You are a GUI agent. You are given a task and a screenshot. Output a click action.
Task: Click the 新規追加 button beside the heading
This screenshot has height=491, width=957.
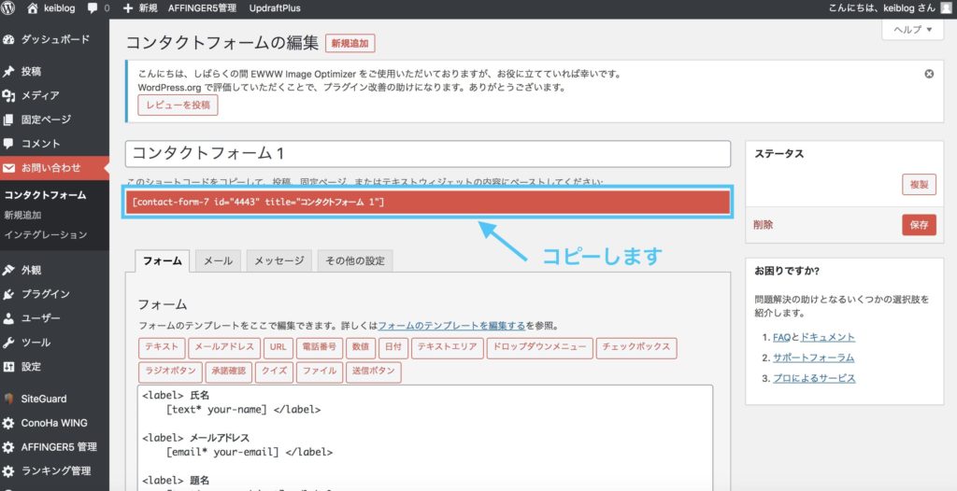(350, 44)
